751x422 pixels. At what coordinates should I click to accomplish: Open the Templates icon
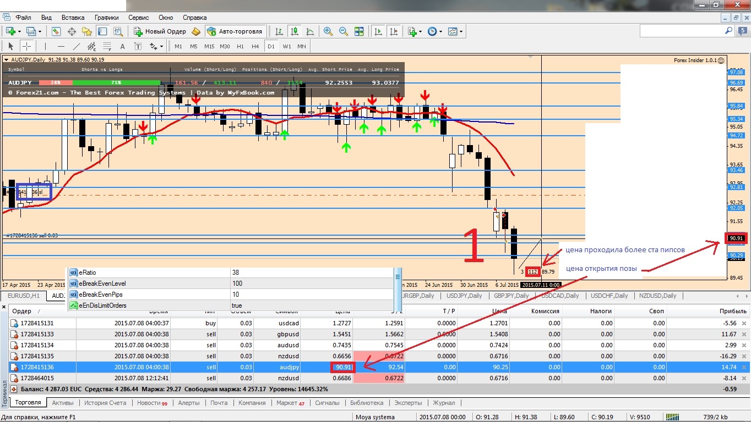pos(452,31)
